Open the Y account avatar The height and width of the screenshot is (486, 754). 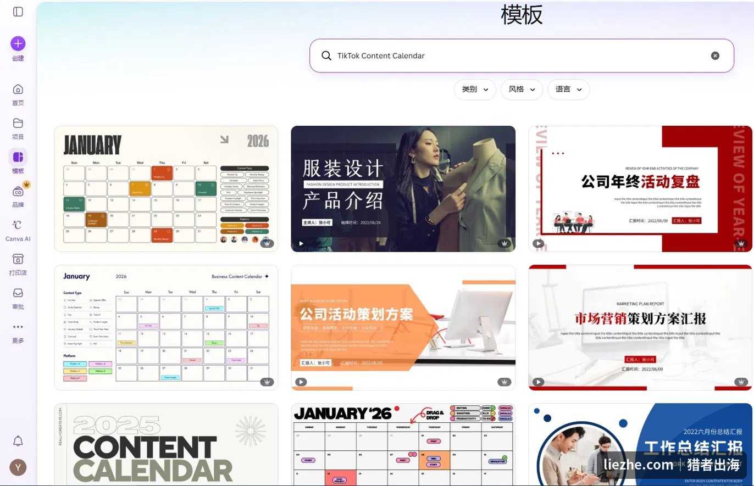[18, 467]
